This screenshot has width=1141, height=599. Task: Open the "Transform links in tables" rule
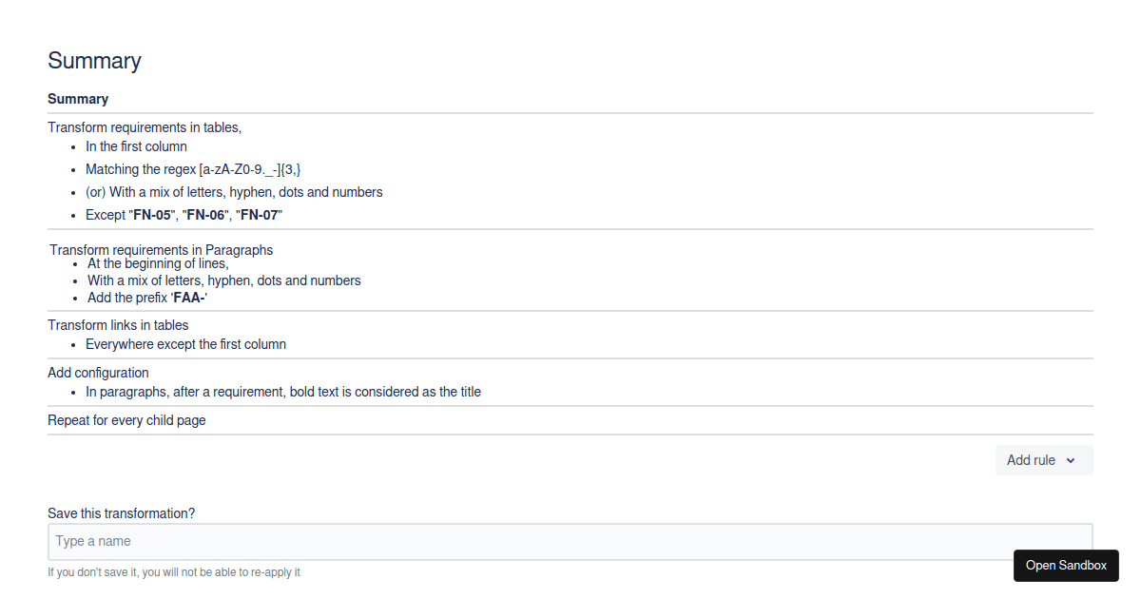click(x=118, y=325)
